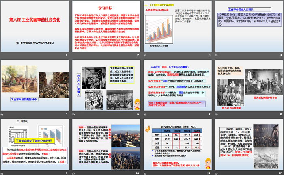This screenshot has width=284, height=175.
Task: Select slide 8 with classroom photographs
Action: (249, 85)
